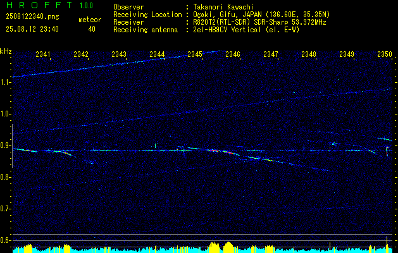The height and width of the screenshot is (253, 398).
Task: Click the Receiver label
Action: point(128,22)
